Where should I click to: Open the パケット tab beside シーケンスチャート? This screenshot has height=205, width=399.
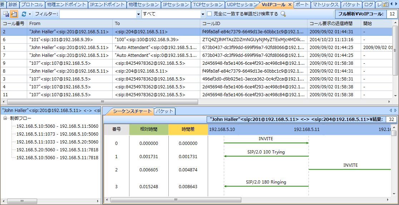coord(164,111)
